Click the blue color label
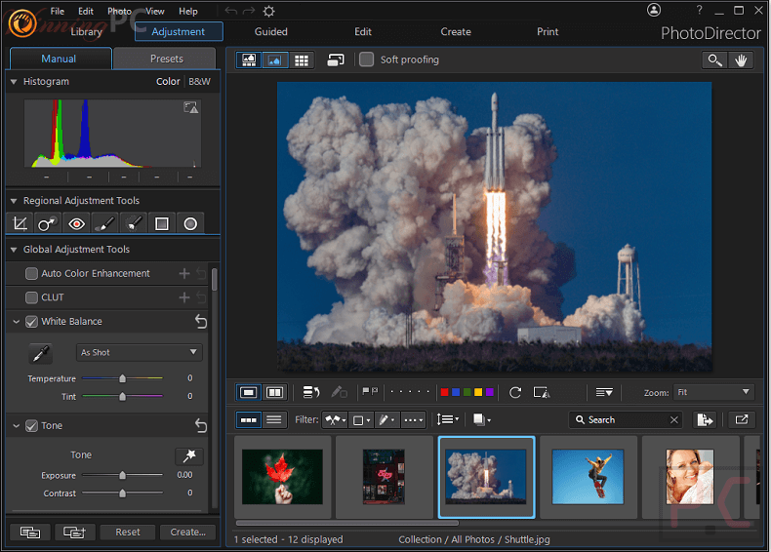This screenshot has width=771, height=552. click(x=456, y=392)
